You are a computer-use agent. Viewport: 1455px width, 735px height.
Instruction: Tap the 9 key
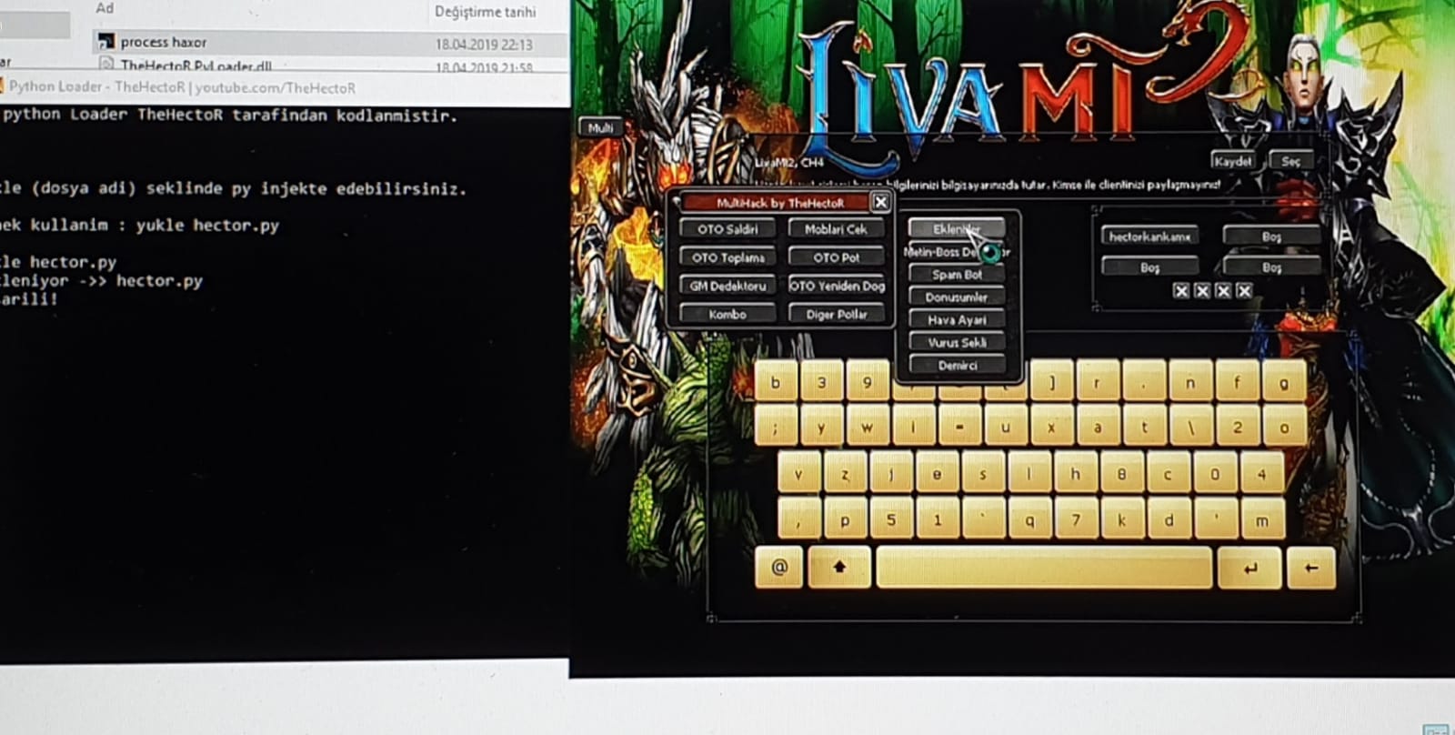coord(868,382)
